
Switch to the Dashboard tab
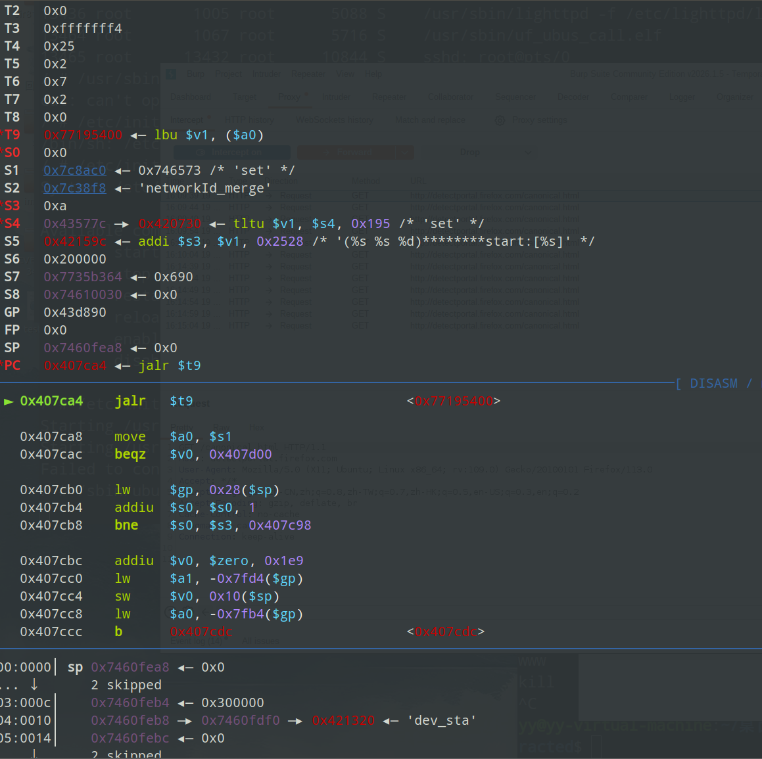[x=191, y=97]
